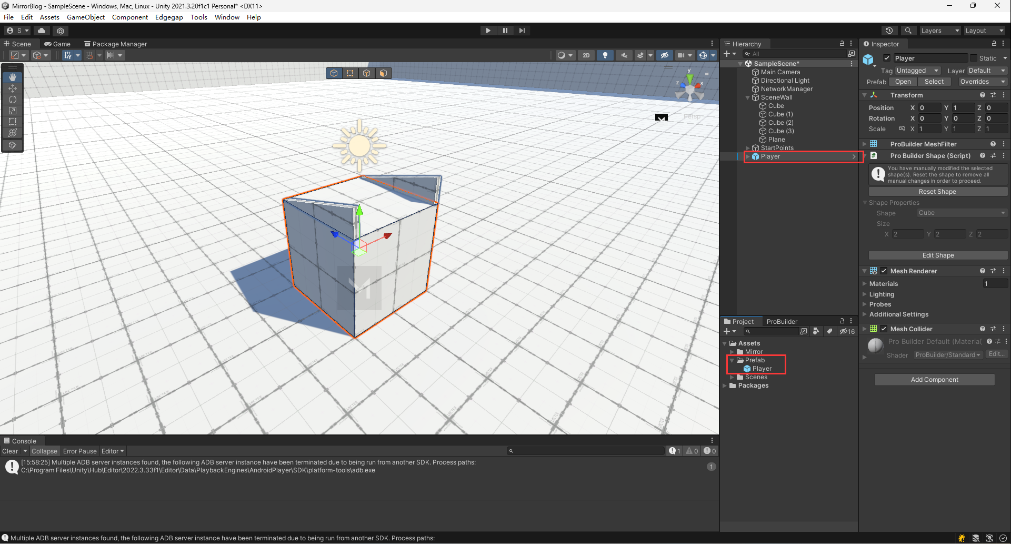The height and width of the screenshot is (544, 1011).
Task: Lock the Hierarchy panel
Action: tap(842, 44)
